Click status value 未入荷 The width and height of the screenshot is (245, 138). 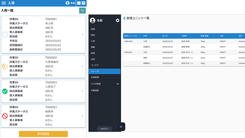point(49,23)
